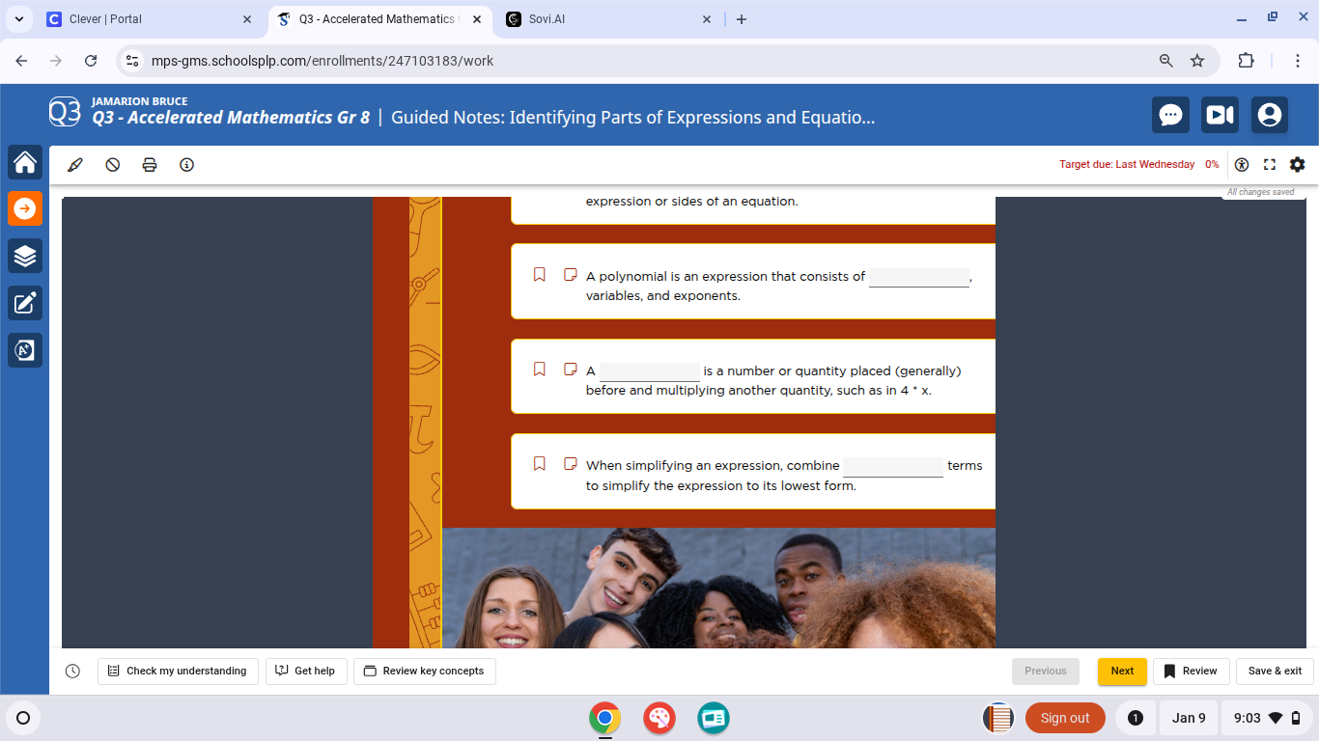Expand the tab search dropdown arrow
The height and width of the screenshot is (741, 1319).
(x=18, y=19)
